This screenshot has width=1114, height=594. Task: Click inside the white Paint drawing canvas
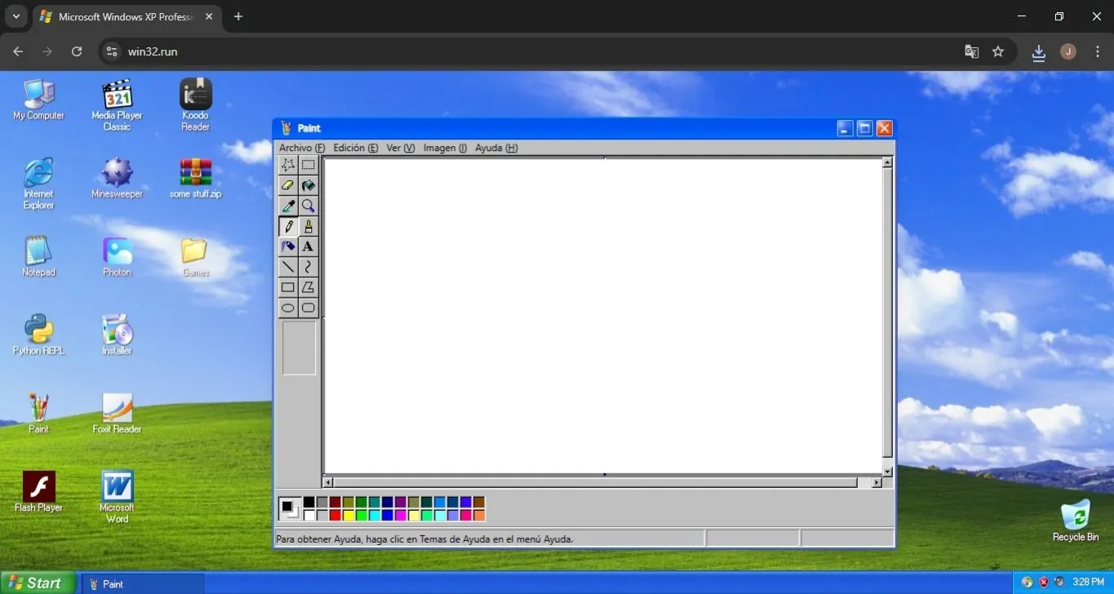602,315
